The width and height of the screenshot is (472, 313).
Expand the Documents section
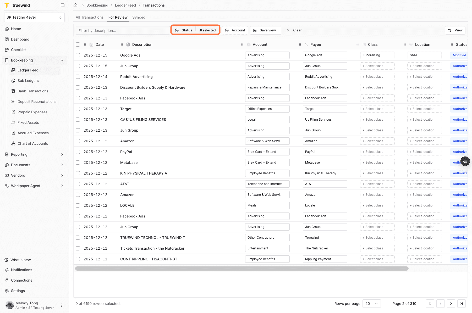34,165
